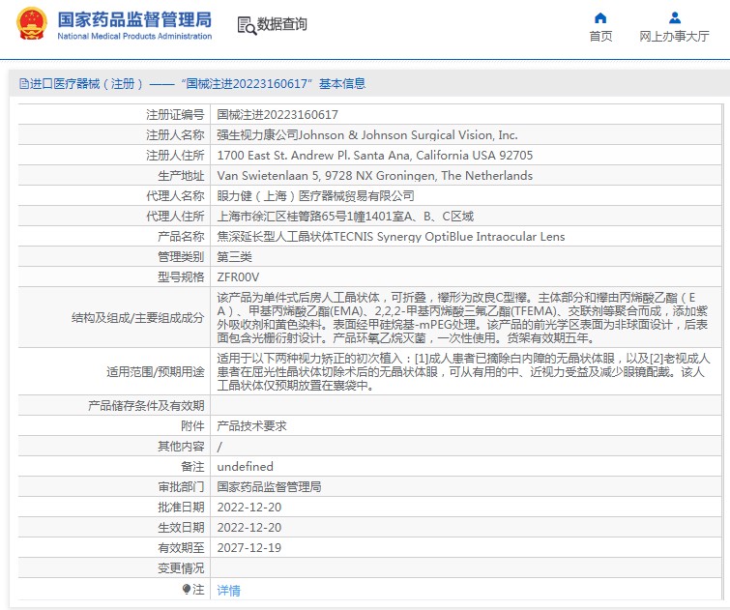Click the 其他内容 row label

(181, 446)
